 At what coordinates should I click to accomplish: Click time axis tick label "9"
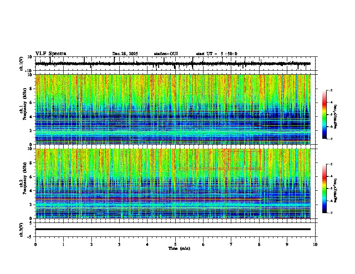(x=287, y=244)
